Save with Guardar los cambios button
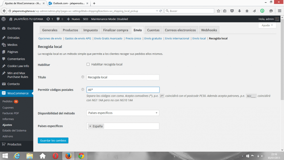The height and width of the screenshot is (160, 284). click(53, 140)
